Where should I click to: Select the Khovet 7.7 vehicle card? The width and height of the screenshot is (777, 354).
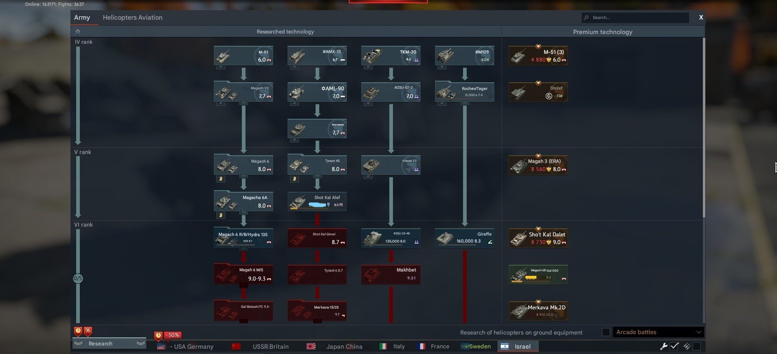click(x=391, y=165)
